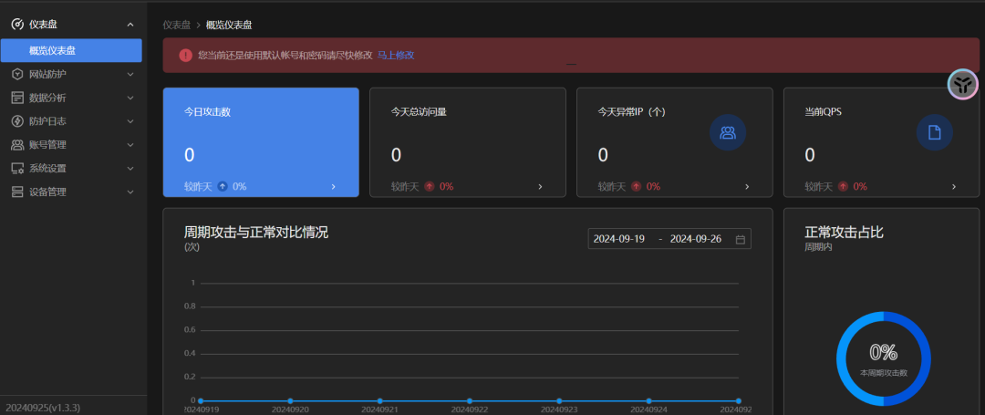Click the floating round assistant icon
Screen dimensions: 985x415
[962, 84]
